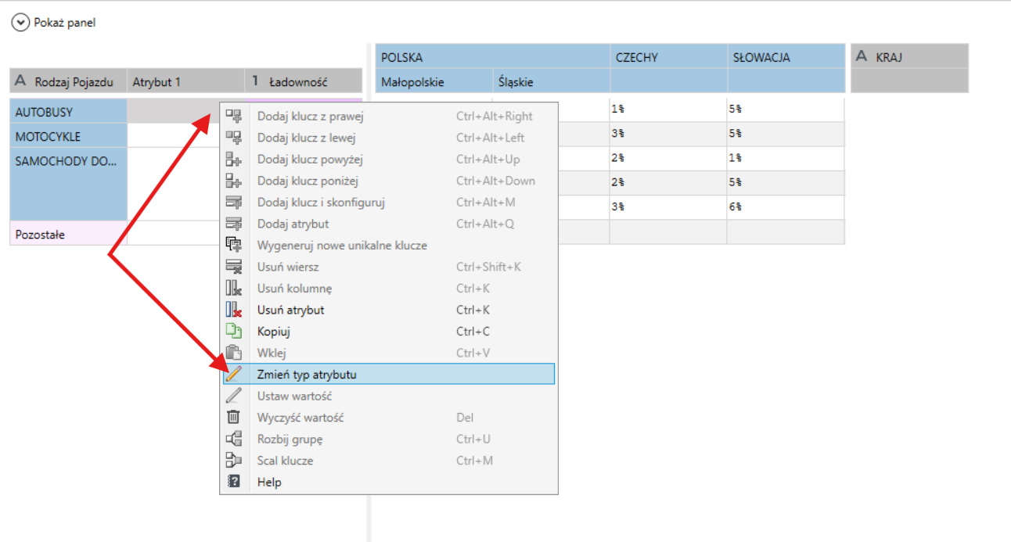The image size is (1011, 542).
Task: Click the Usuń atrybut icon with red cross
Action: [x=233, y=310]
